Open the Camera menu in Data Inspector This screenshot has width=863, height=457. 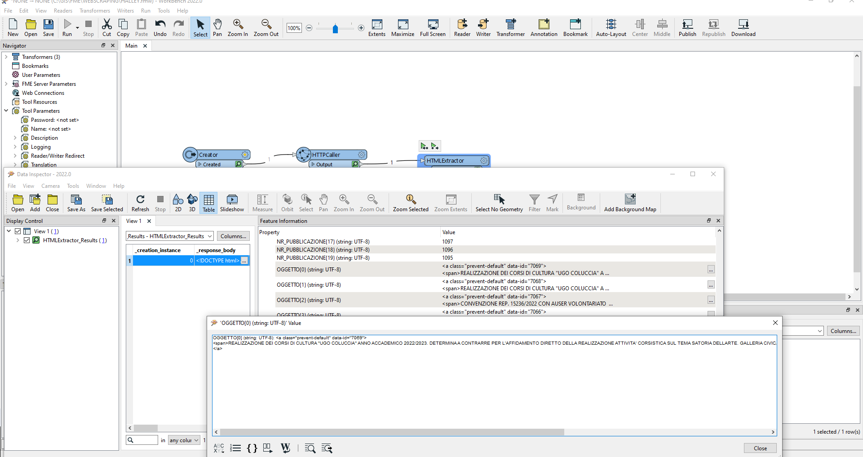tap(50, 186)
